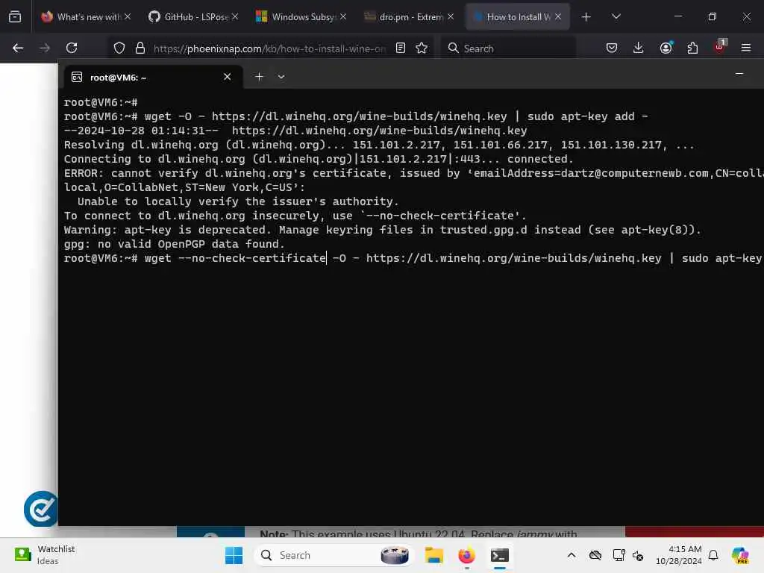The height and width of the screenshot is (573, 764).
Task: Open the clock showing 4:15 AM
Action: point(679,555)
